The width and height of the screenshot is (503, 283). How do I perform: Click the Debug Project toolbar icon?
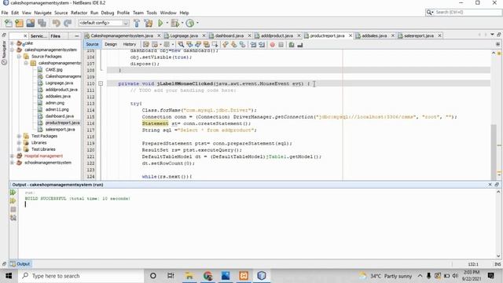(x=175, y=23)
